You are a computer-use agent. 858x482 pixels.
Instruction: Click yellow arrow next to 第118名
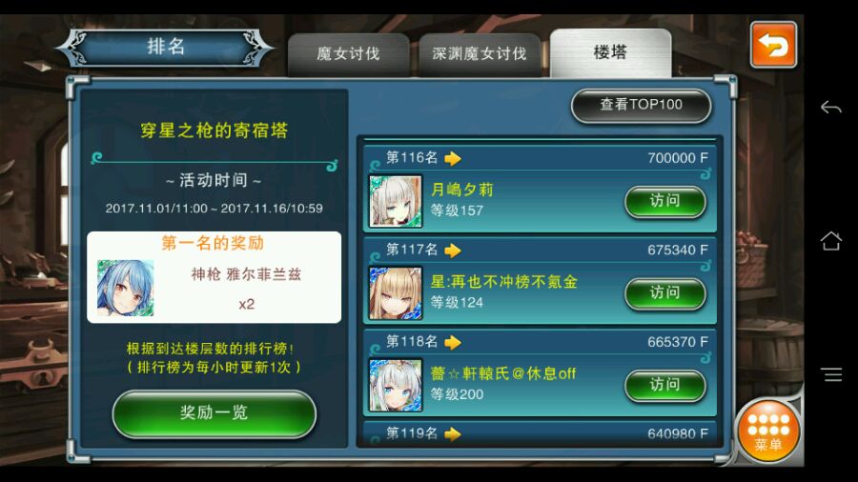click(453, 342)
